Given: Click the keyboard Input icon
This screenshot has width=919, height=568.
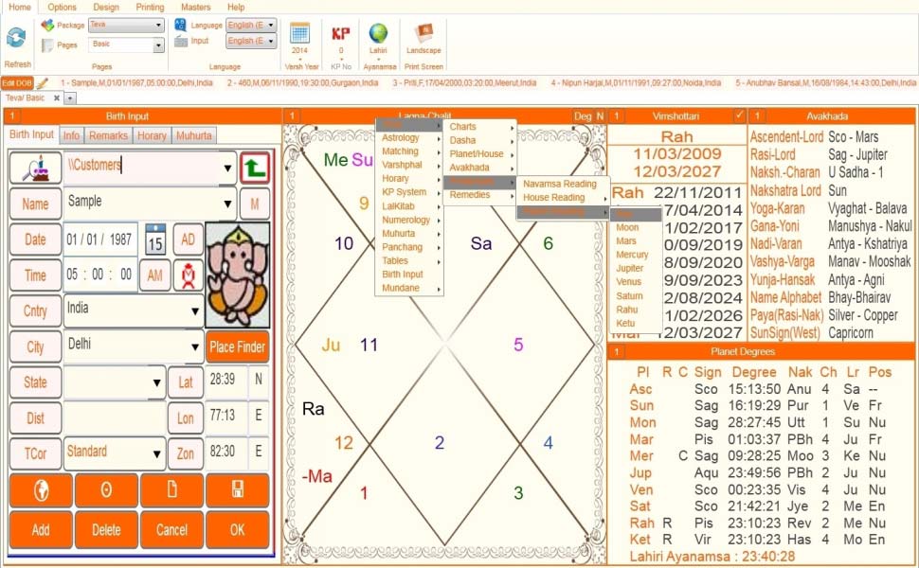Looking at the screenshot, I should click(x=181, y=41).
